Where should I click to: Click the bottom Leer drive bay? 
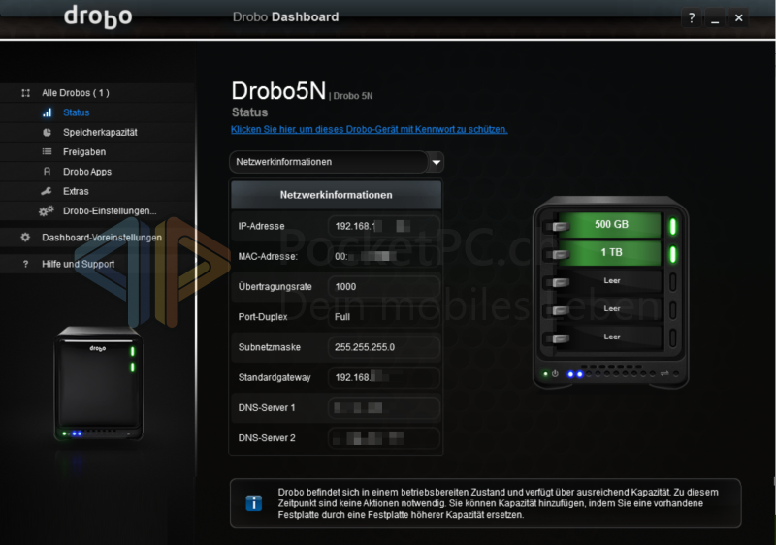point(610,337)
